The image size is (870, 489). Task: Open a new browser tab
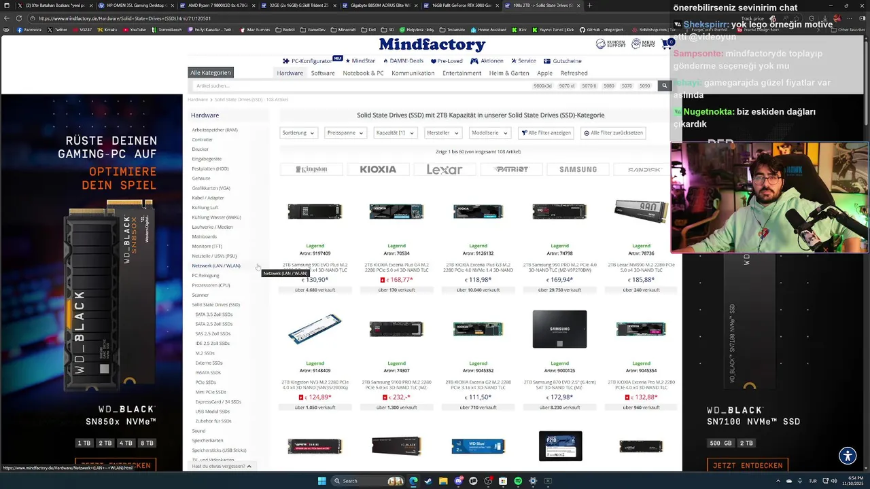[589, 5]
